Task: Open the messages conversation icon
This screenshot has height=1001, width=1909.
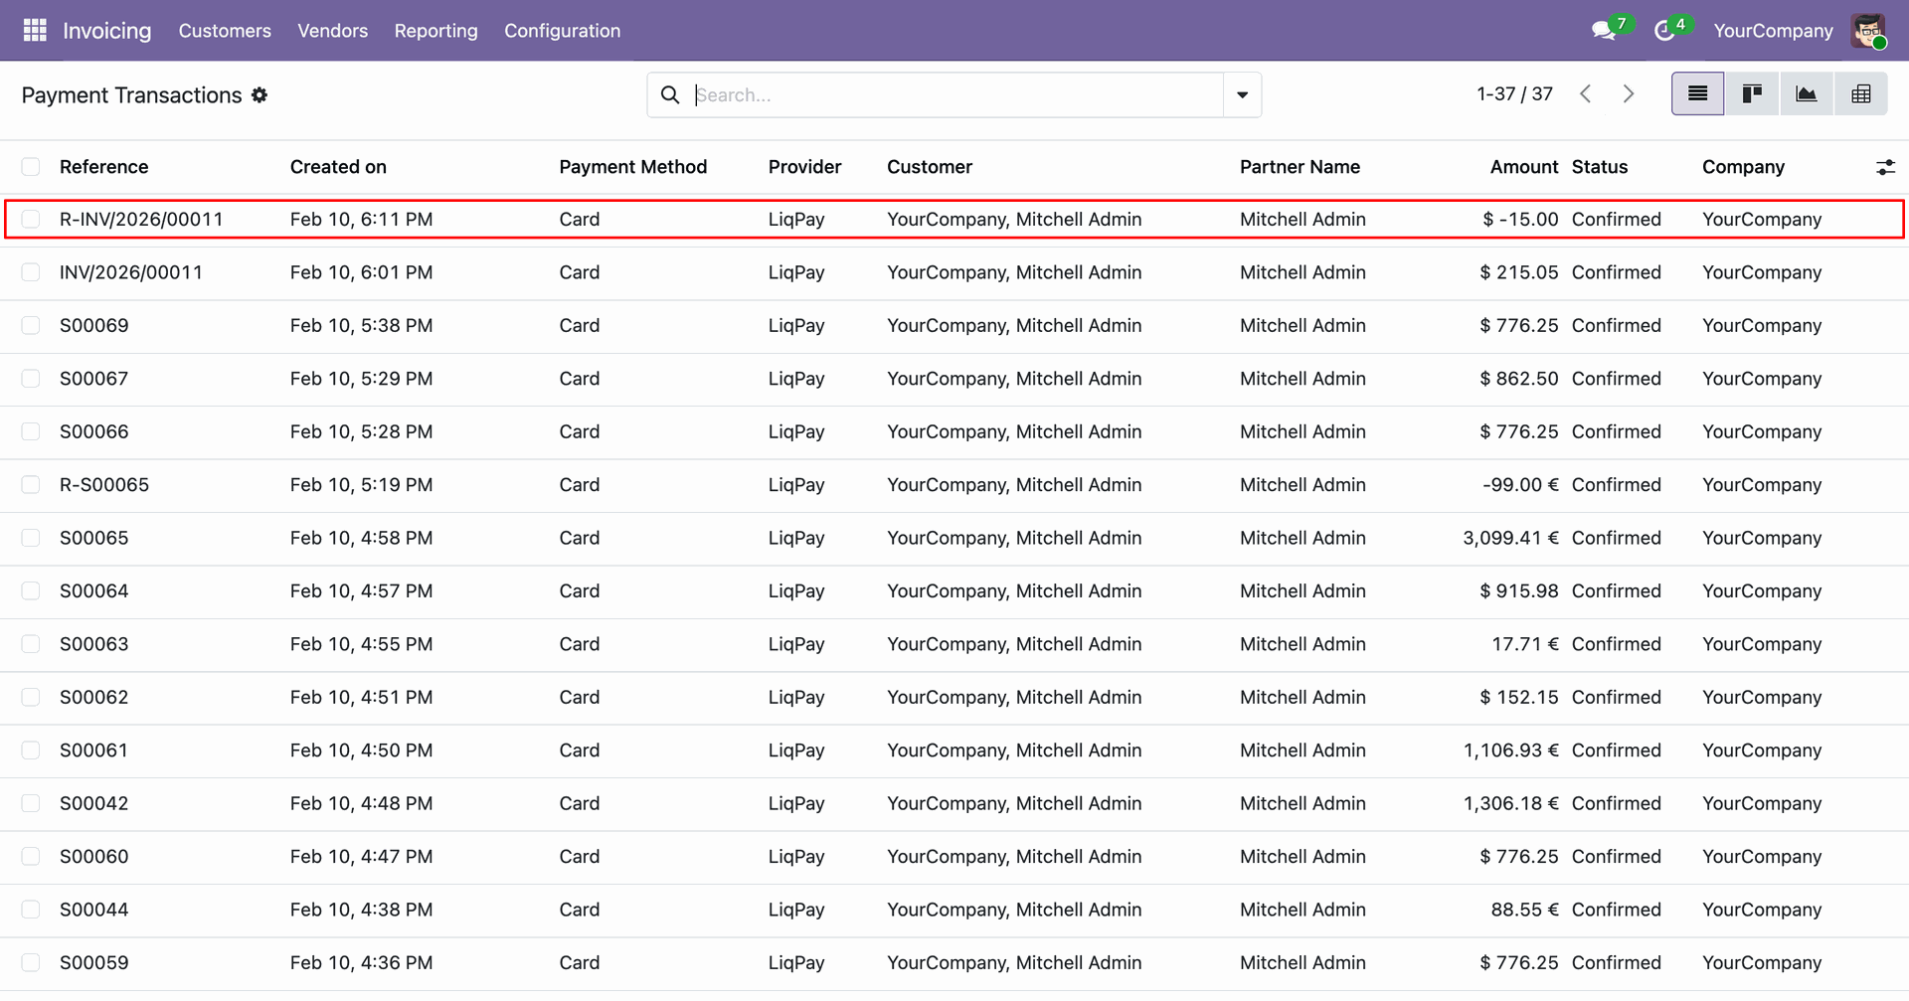Action: 1603,31
